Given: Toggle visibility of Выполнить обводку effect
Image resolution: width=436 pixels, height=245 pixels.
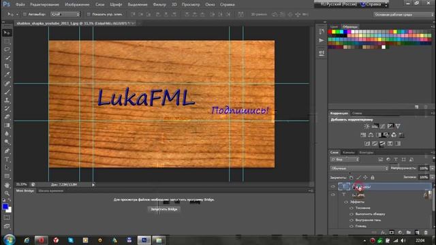Looking at the screenshot, I should coord(352,214).
